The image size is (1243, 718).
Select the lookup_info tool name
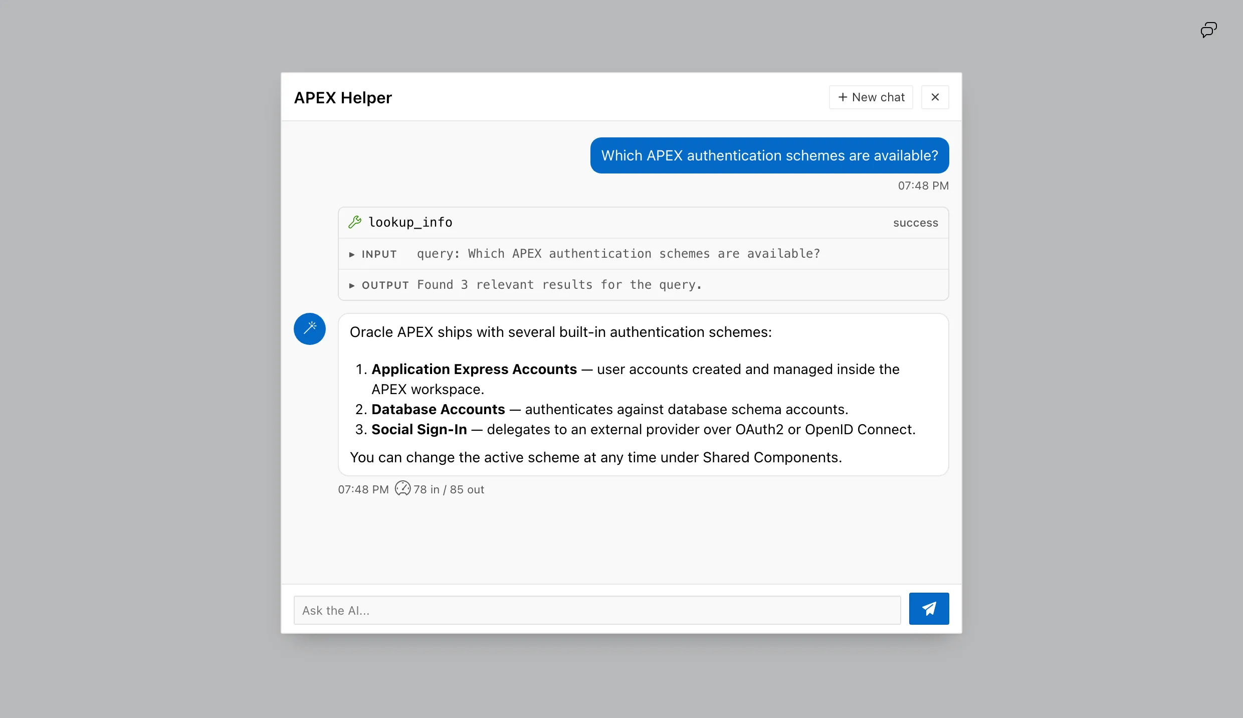pyautogui.click(x=410, y=222)
